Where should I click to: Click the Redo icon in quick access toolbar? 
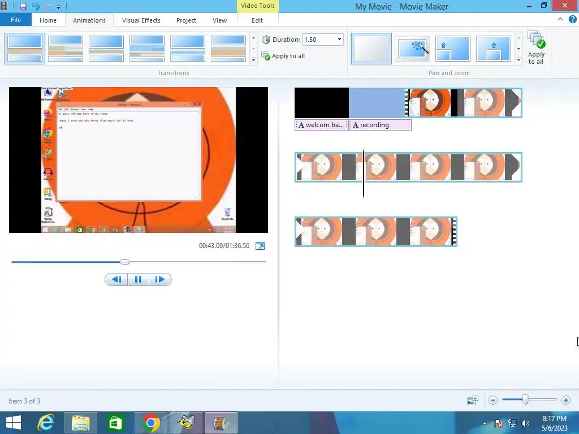[47, 6]
